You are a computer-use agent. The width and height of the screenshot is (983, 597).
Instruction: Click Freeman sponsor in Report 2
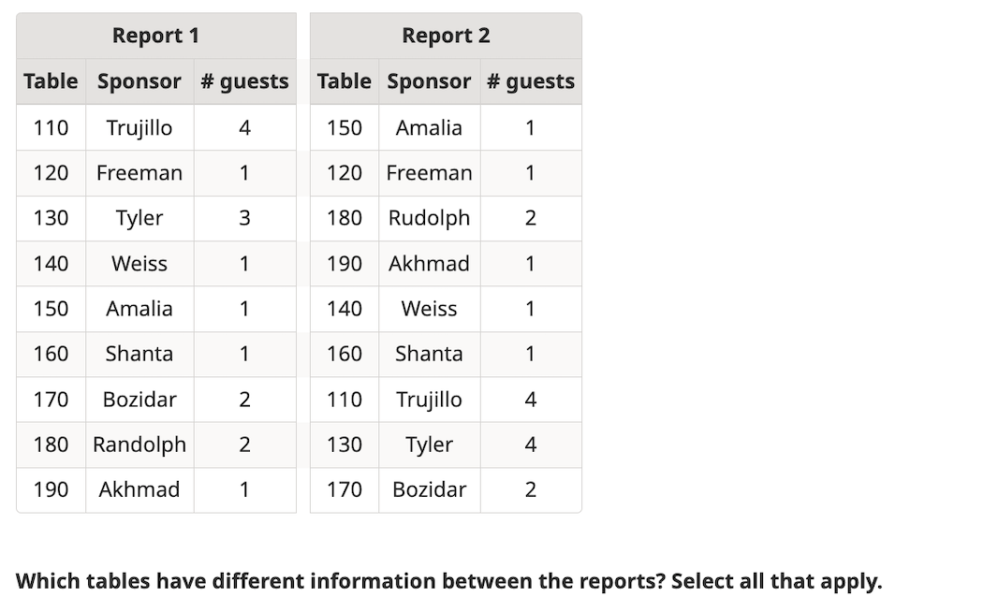pos(429,173)
